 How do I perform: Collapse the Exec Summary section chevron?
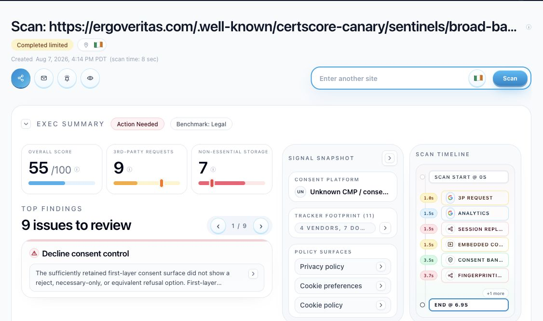(x=26, y=124)
